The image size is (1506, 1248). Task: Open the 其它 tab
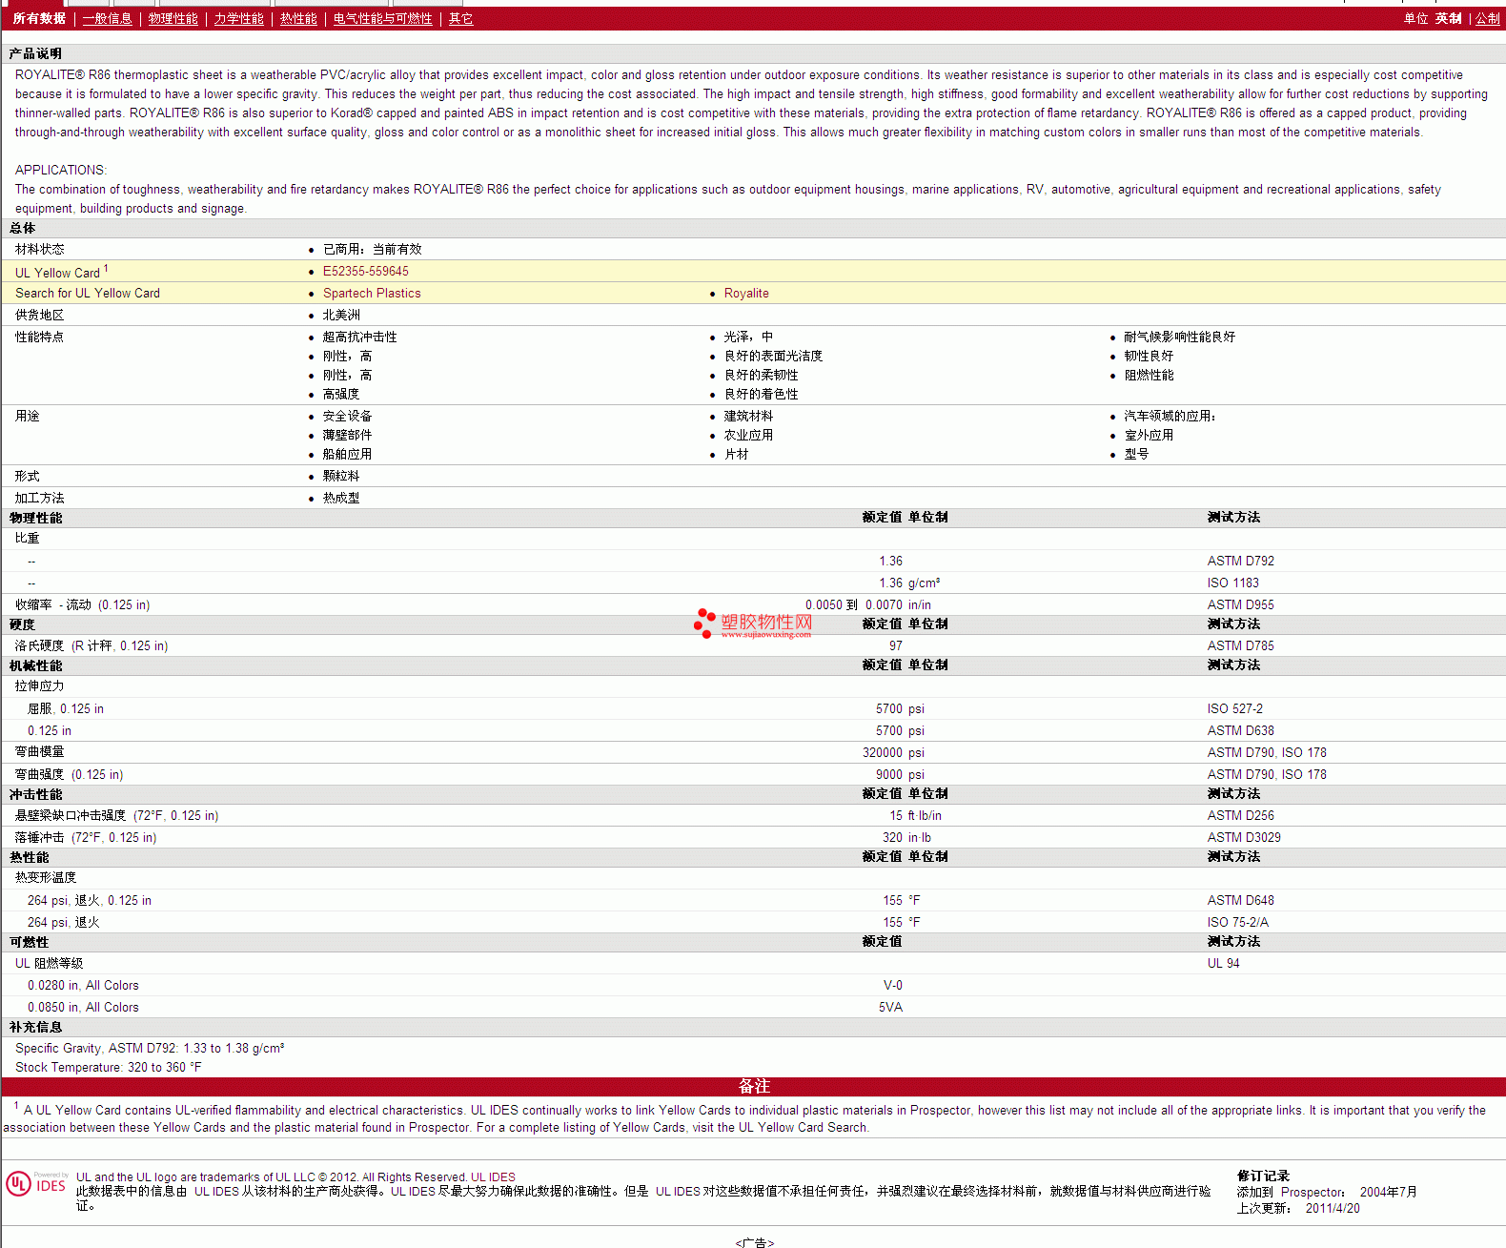[461, 19]
